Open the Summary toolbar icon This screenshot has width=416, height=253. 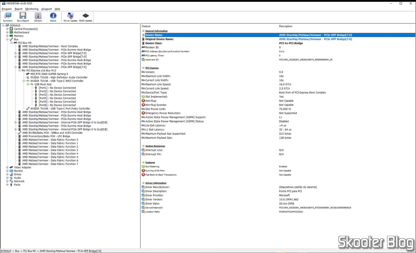click(x=8, y=17)
